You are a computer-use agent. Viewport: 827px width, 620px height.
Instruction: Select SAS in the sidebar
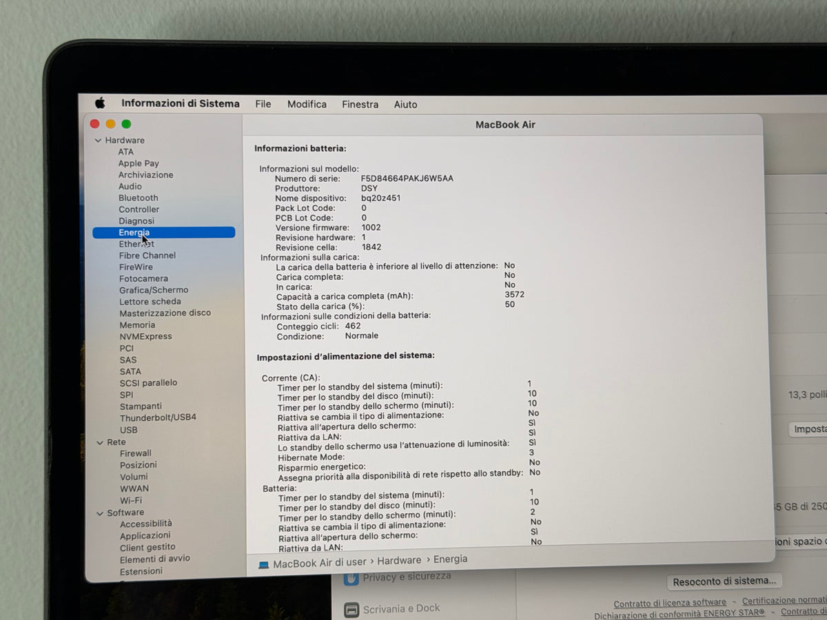click(128, 360)
